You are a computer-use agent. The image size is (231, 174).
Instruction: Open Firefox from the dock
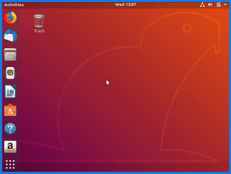tap(10, 18)
